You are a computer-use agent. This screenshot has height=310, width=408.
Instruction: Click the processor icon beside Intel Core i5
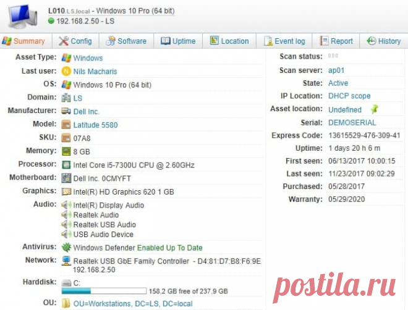[66, 165]
